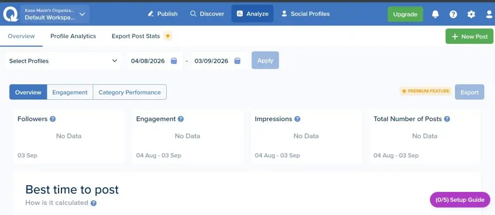Open the Analyze menu
Viewport: 495px width, 215px height.
tap(252, 14)
